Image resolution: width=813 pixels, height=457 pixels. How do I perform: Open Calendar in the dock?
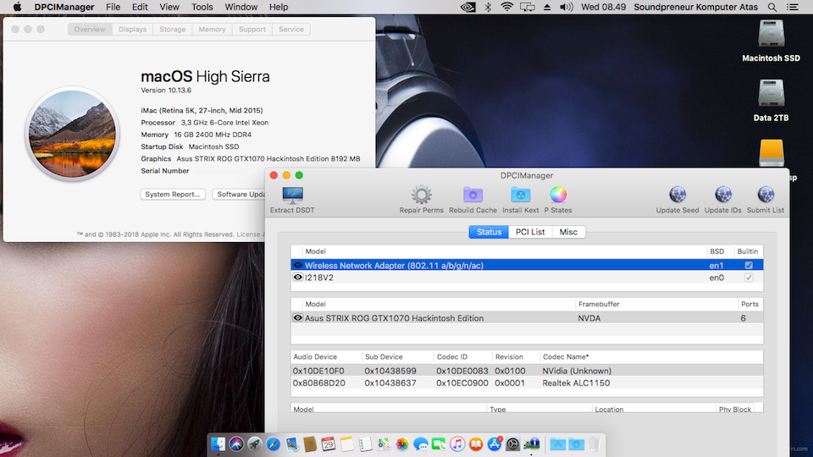point(329,444)
